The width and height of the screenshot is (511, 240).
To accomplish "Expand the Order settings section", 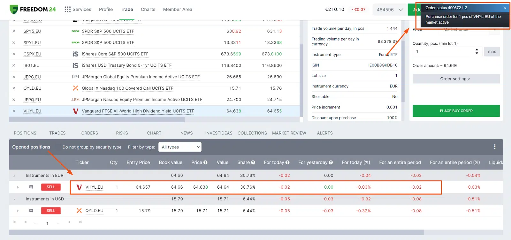I will click(456, 79).
